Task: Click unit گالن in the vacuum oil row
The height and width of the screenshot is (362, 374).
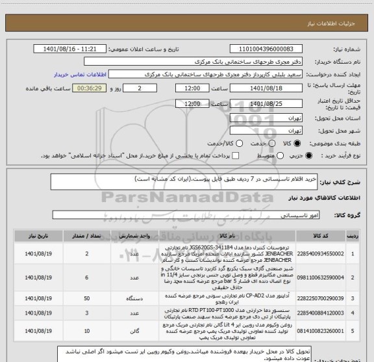Action: (x=134, y=331)
